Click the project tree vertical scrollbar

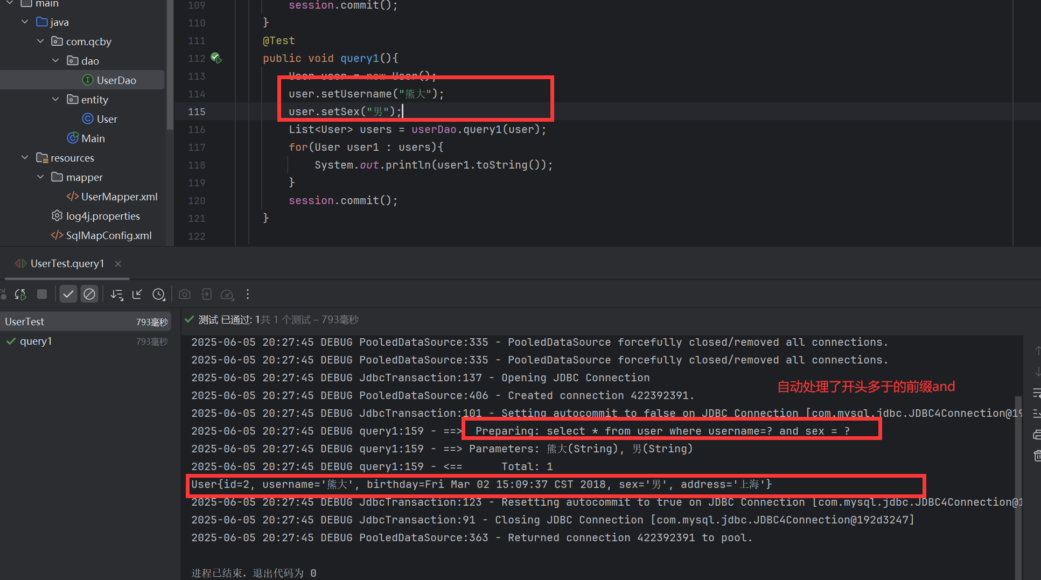click(170, 65)
